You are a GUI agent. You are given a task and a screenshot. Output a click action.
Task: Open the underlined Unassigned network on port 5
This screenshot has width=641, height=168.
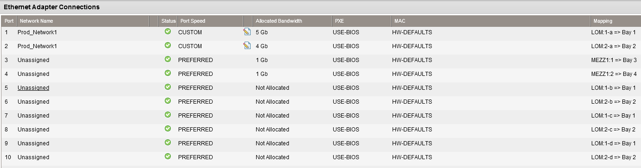click(x=33, y=88)
